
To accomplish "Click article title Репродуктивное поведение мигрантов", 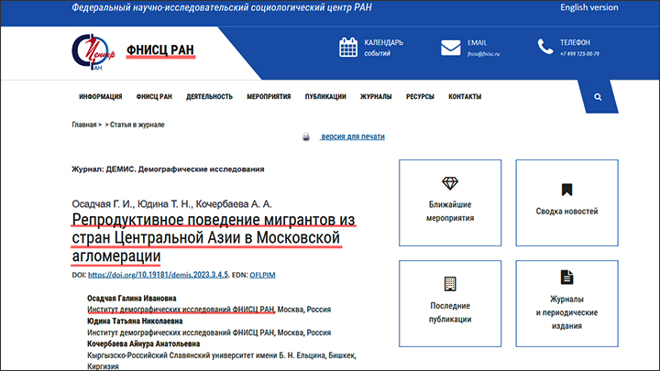I will (214, 237).
